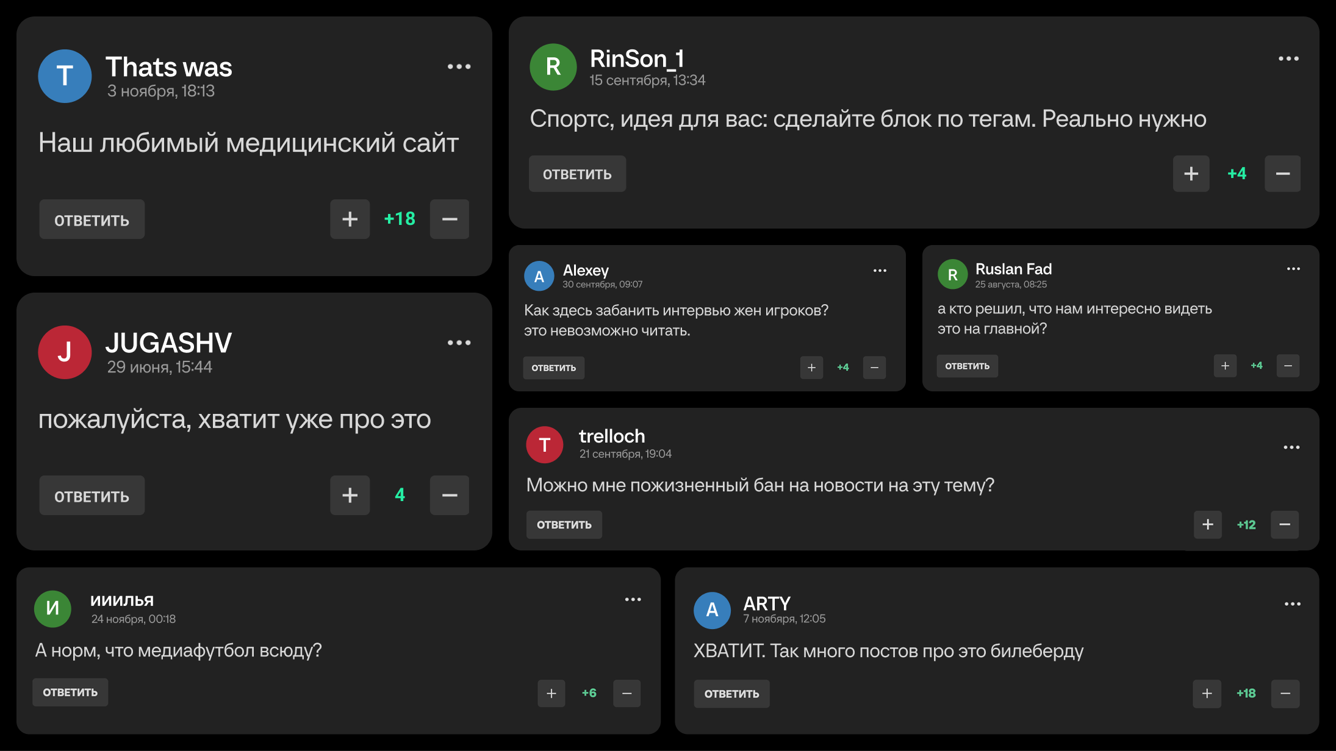Upvote the Thats was comment

pyautogui.click(x=350, y=219)
